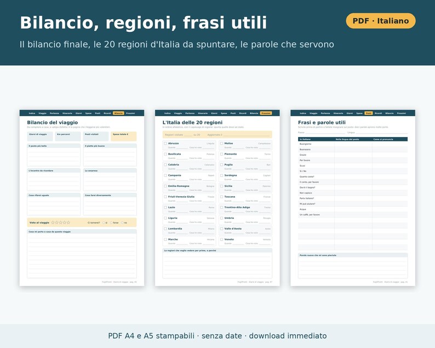Click the Giorni di viaggio box
The image size is (435, 348).
40,136
